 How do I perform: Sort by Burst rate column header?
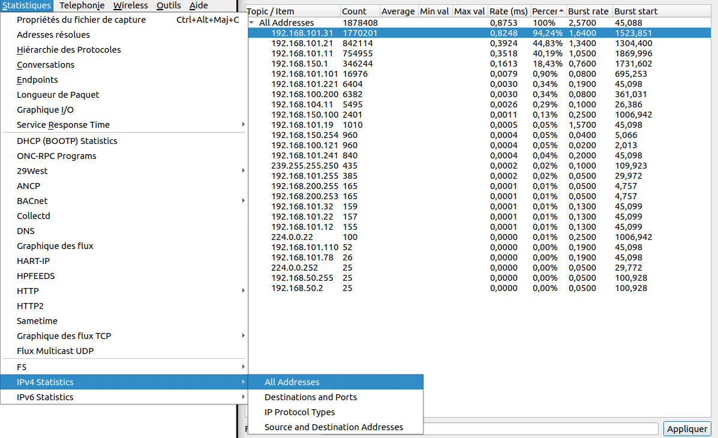coord(588,11)
